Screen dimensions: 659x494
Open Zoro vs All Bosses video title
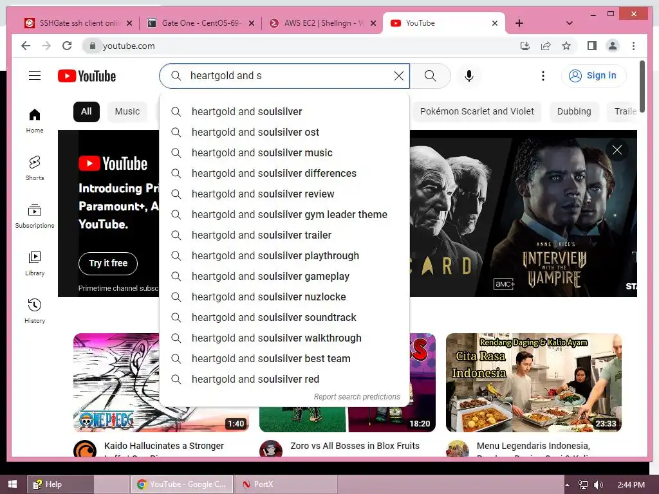click(355, 446)
